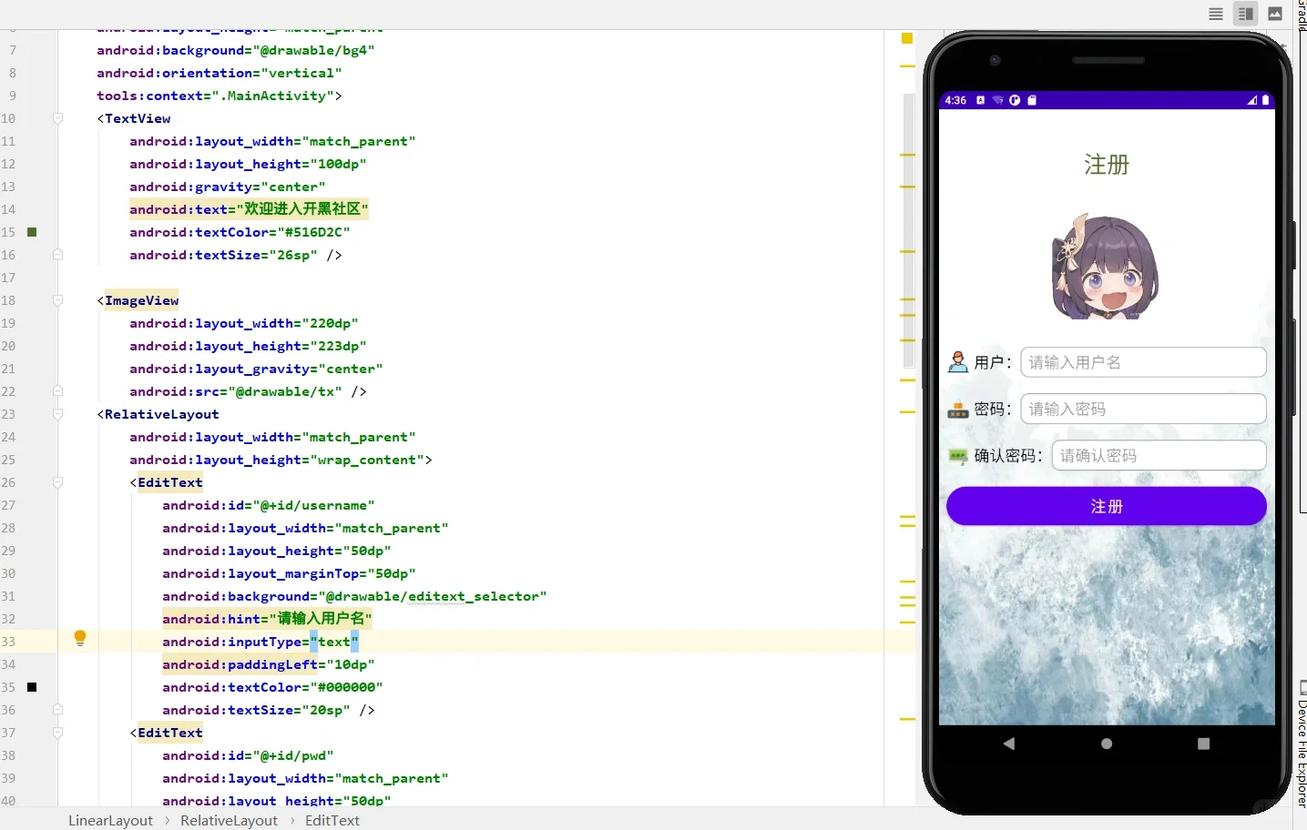Screen dimensions: 1307x830
Task: Select the Split editor mode
Action: coord(1245,14)
